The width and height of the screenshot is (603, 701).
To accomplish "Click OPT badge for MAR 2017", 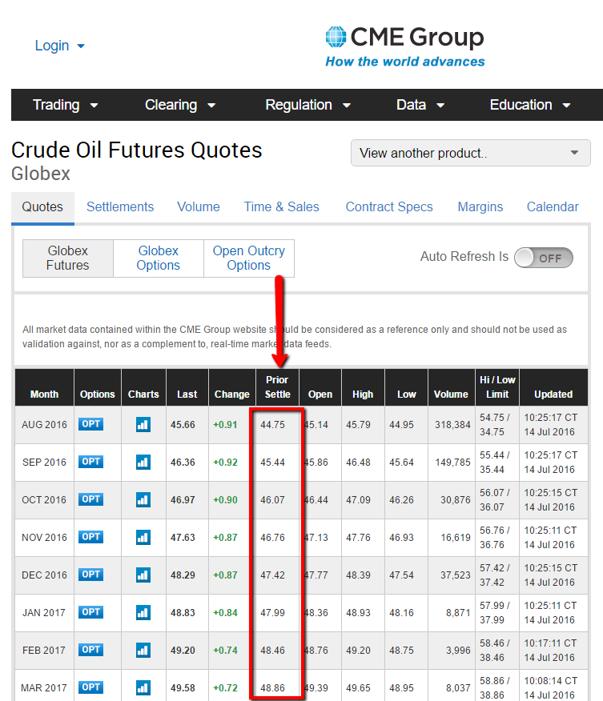I will click(x=90, y=687).
